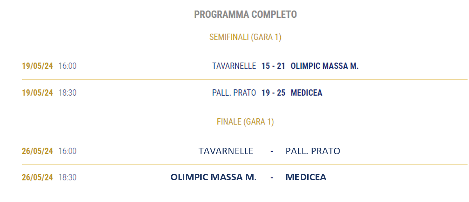
Task: Open PALL. PRATO in semifinal row
Action: (234, 93)
